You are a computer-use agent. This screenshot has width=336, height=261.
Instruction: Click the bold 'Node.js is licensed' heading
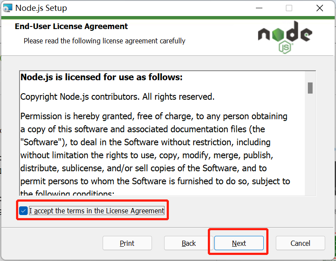pos(102,78)
